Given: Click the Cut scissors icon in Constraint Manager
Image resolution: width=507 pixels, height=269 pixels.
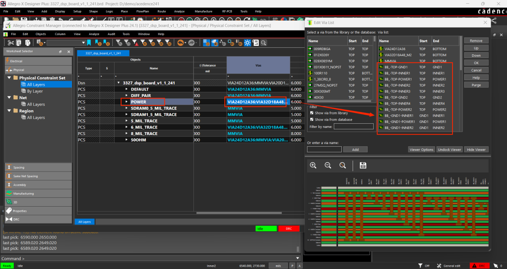Looking at the screenshot, I should click(11, 43).
